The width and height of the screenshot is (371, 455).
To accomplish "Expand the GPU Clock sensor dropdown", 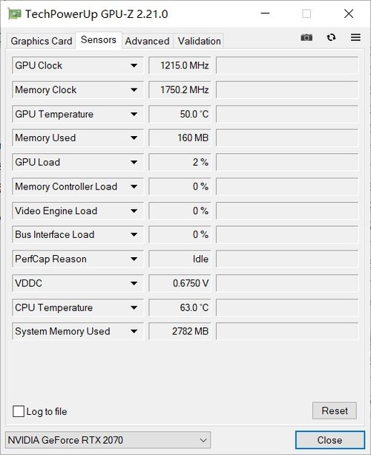I will 134,65.
